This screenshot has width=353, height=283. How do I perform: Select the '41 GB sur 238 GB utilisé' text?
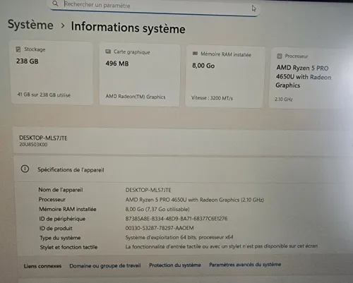coord(44,95)
